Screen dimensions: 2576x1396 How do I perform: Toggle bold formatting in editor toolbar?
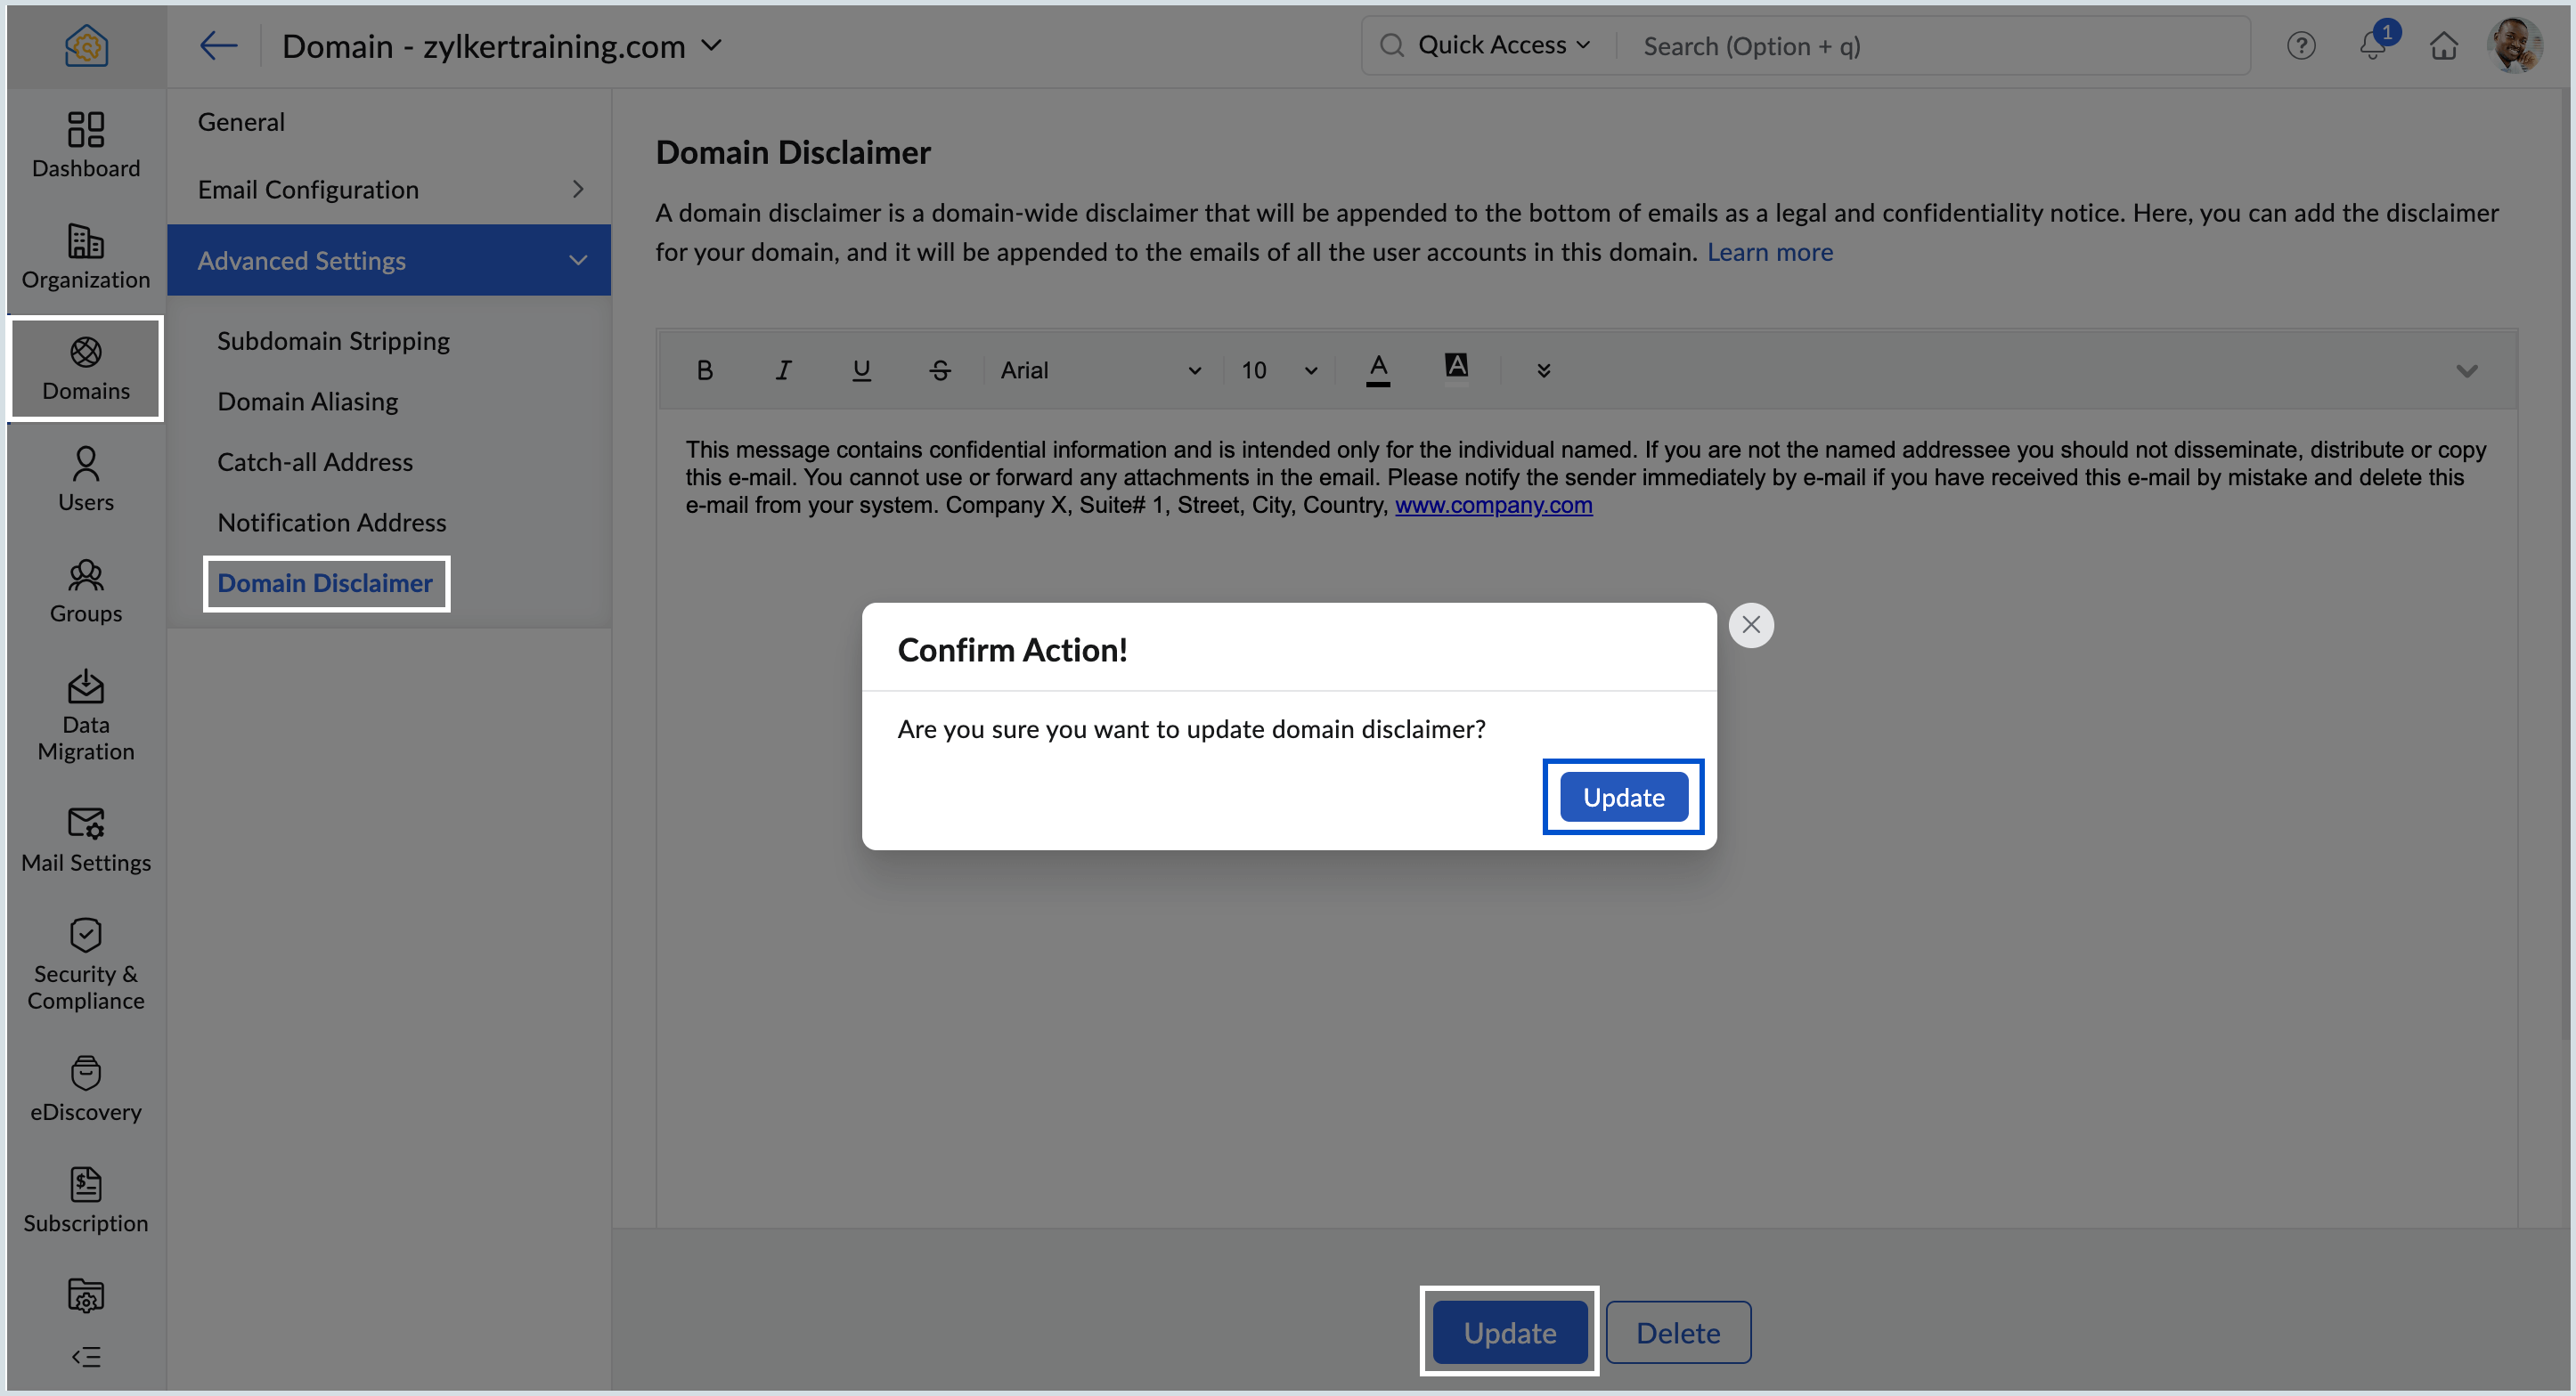pyautogui.click(x=704, y=369)
